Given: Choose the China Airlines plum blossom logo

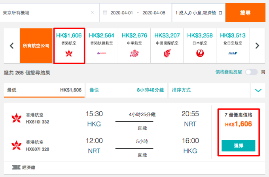Looking at the screenshot, I should click(x=134, y=53).
